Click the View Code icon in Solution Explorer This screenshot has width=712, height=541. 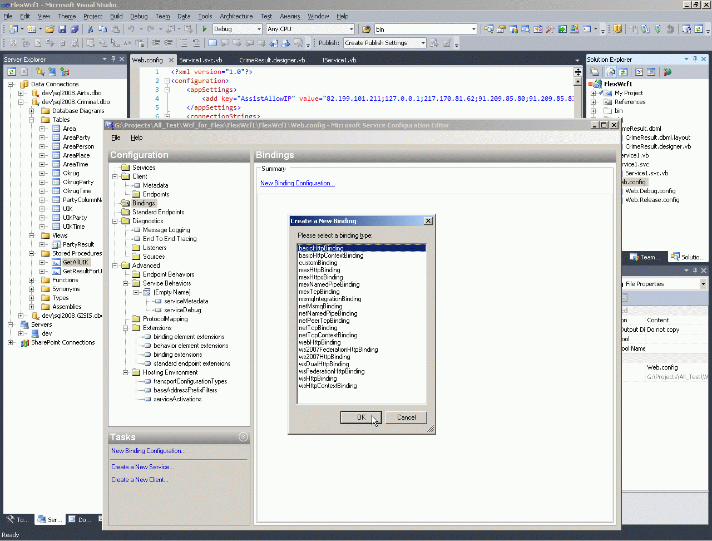(639, 72)
